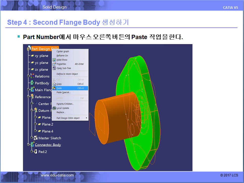Viewport: 244px width, 183px height.
Task: Click the Copy icon in context menu
Action: [54, 84]
